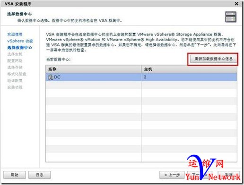Select 选择数据中心 wizard step
Image resolution: width=244 pixels, height=185 pixels.
19,48
